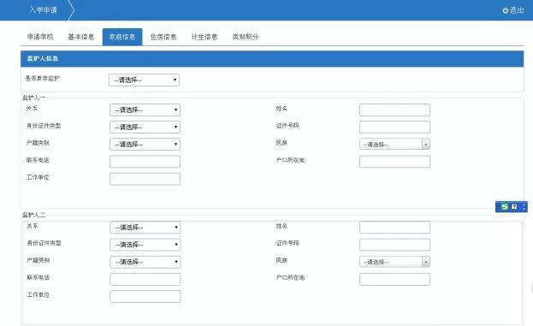The width and height of the screenshot is (533, 326).
Task: Click 户口所在地 field for 监护人二
Action: (x=394, y=279)
